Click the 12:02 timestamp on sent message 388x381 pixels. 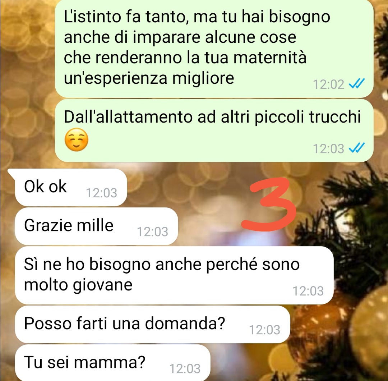pyautogui.click(x=328, y=84)
